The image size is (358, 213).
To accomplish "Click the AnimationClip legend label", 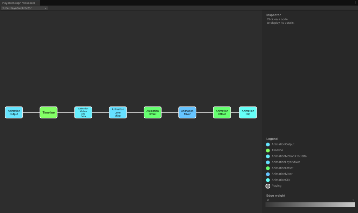I will point(281,180).
